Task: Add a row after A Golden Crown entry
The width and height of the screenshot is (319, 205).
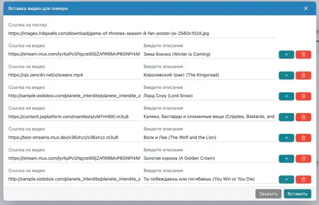Action: click(286, 159)
